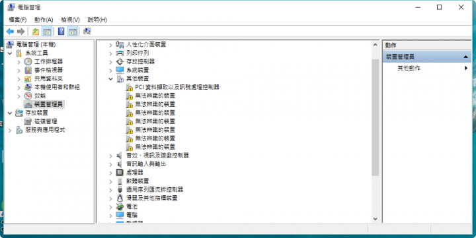Select 裝置管理員 in the left tree
This screenshot has height=238, width=476.
pos(48,104)
